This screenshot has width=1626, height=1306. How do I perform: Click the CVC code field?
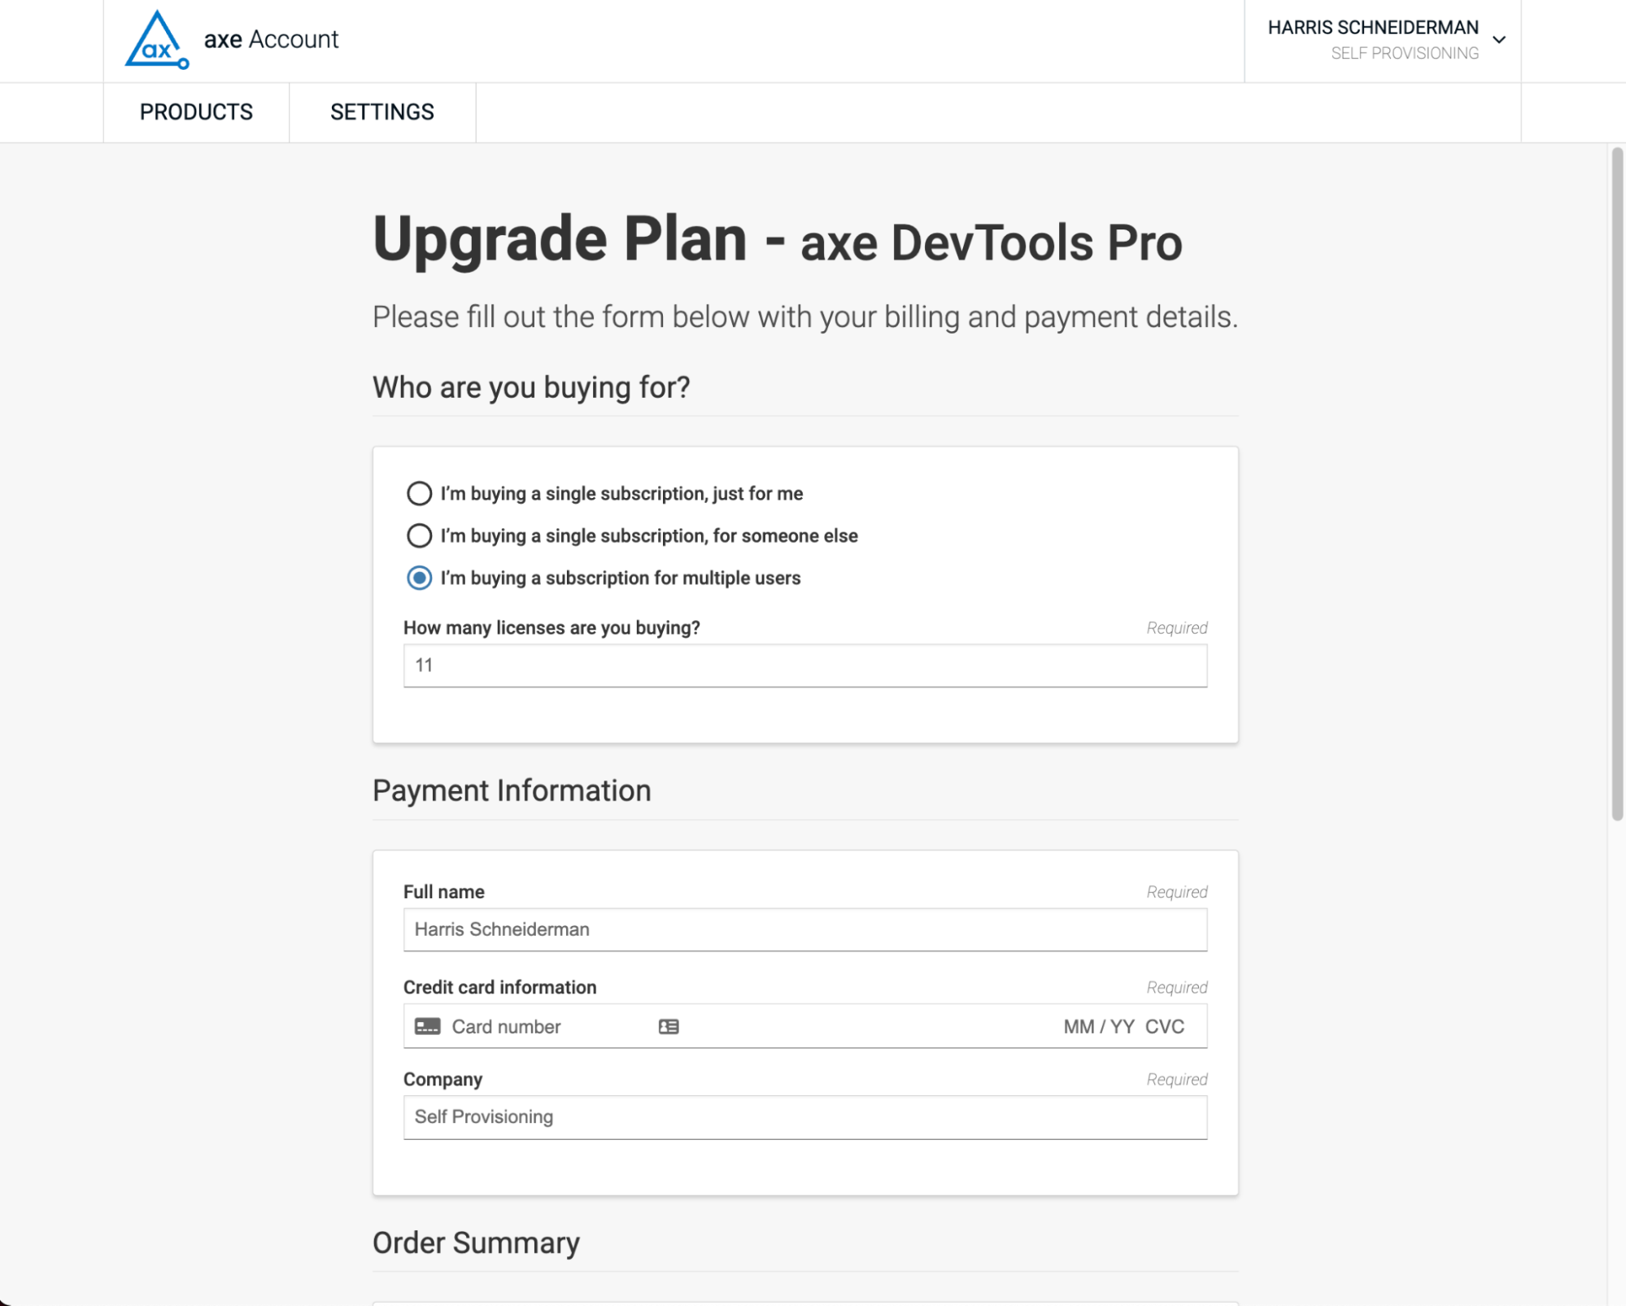coord(1165,1026)
